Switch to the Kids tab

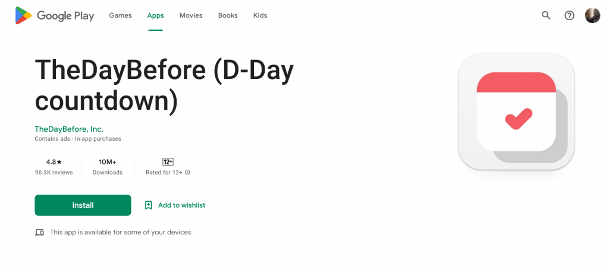tap(260, 15)
